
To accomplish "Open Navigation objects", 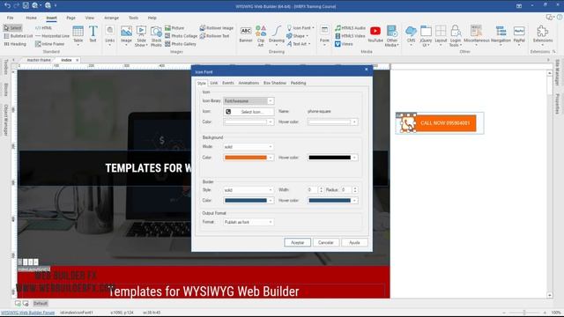I will tap(501, 35).
